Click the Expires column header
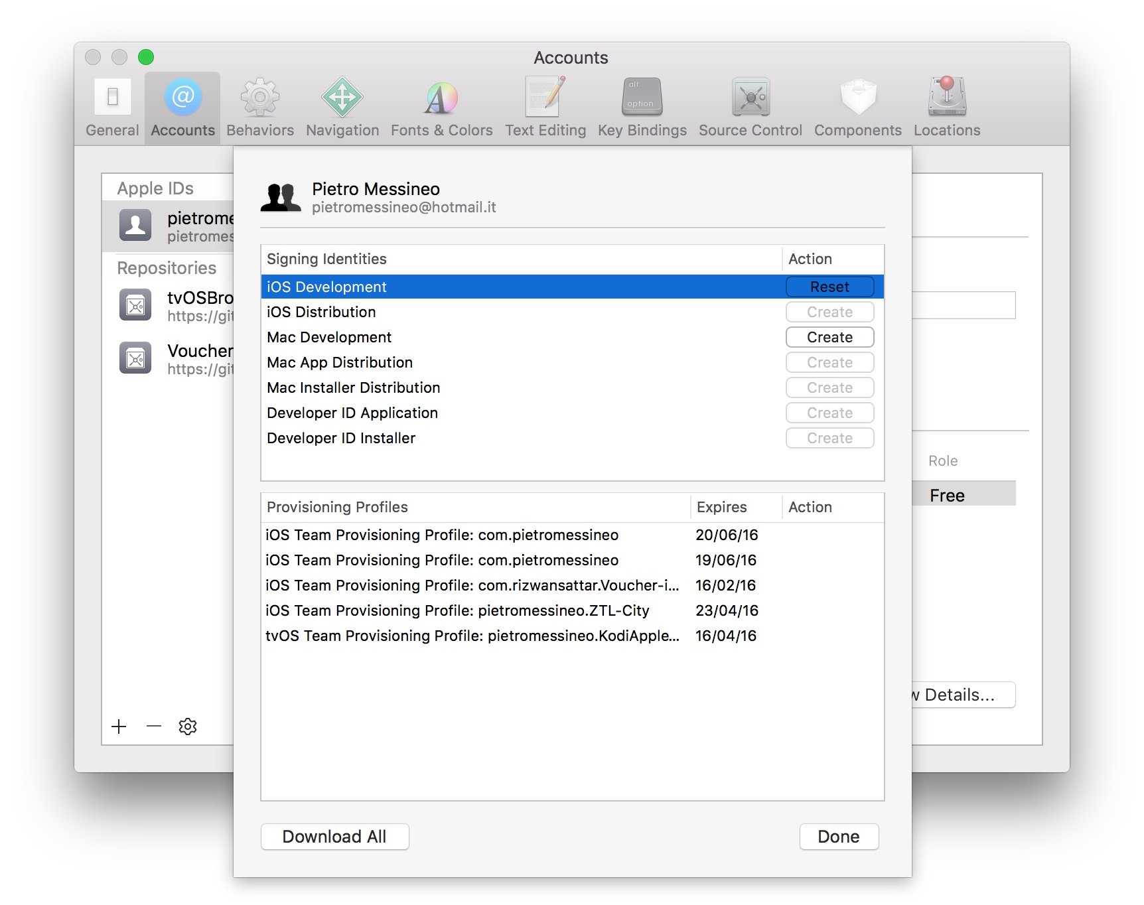Image resolution: width=1144 pixels, height=905 pixels. pyautogui.click(x=736, y=507)
